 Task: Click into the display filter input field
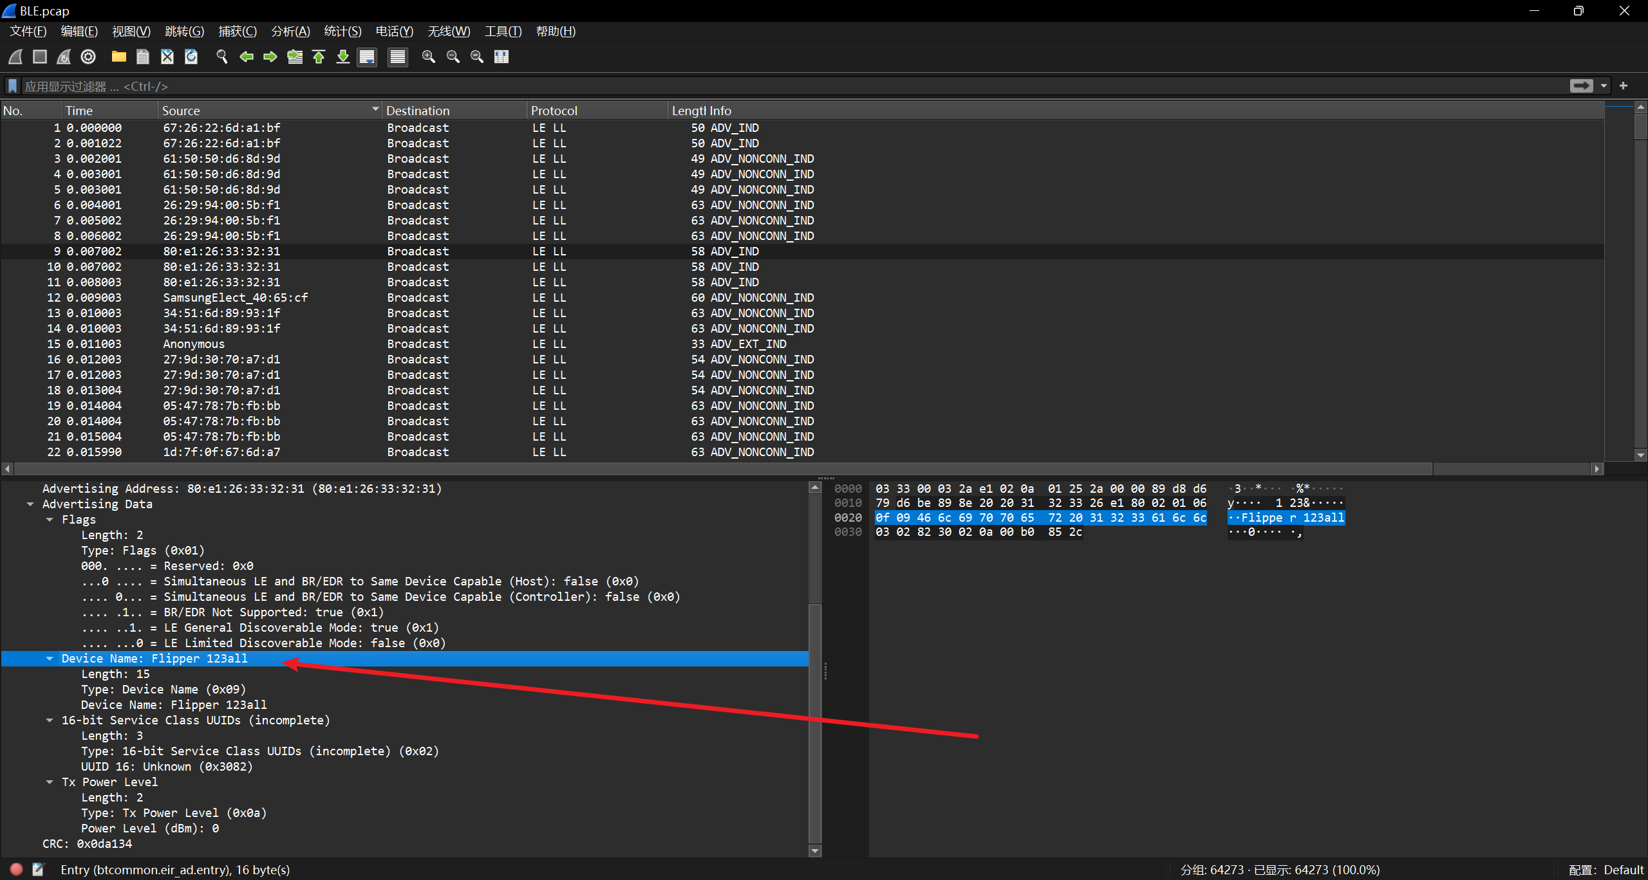pos(772,86)
